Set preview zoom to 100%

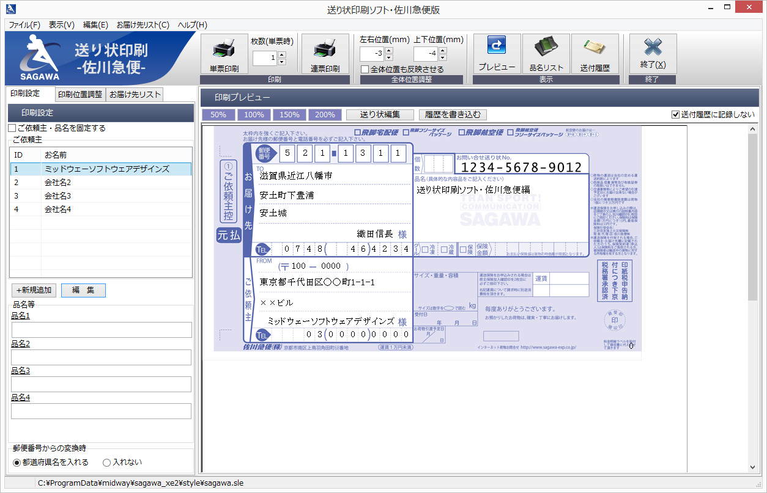[254, 114]
